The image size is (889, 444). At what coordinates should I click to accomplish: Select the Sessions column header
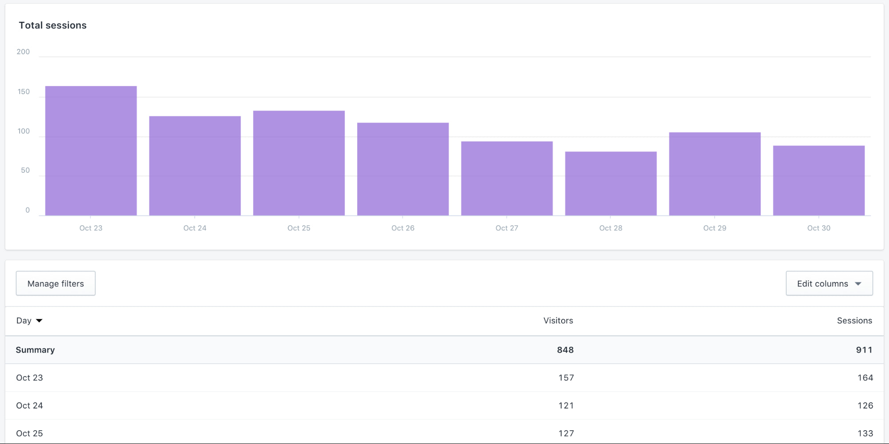coord(854,321)
